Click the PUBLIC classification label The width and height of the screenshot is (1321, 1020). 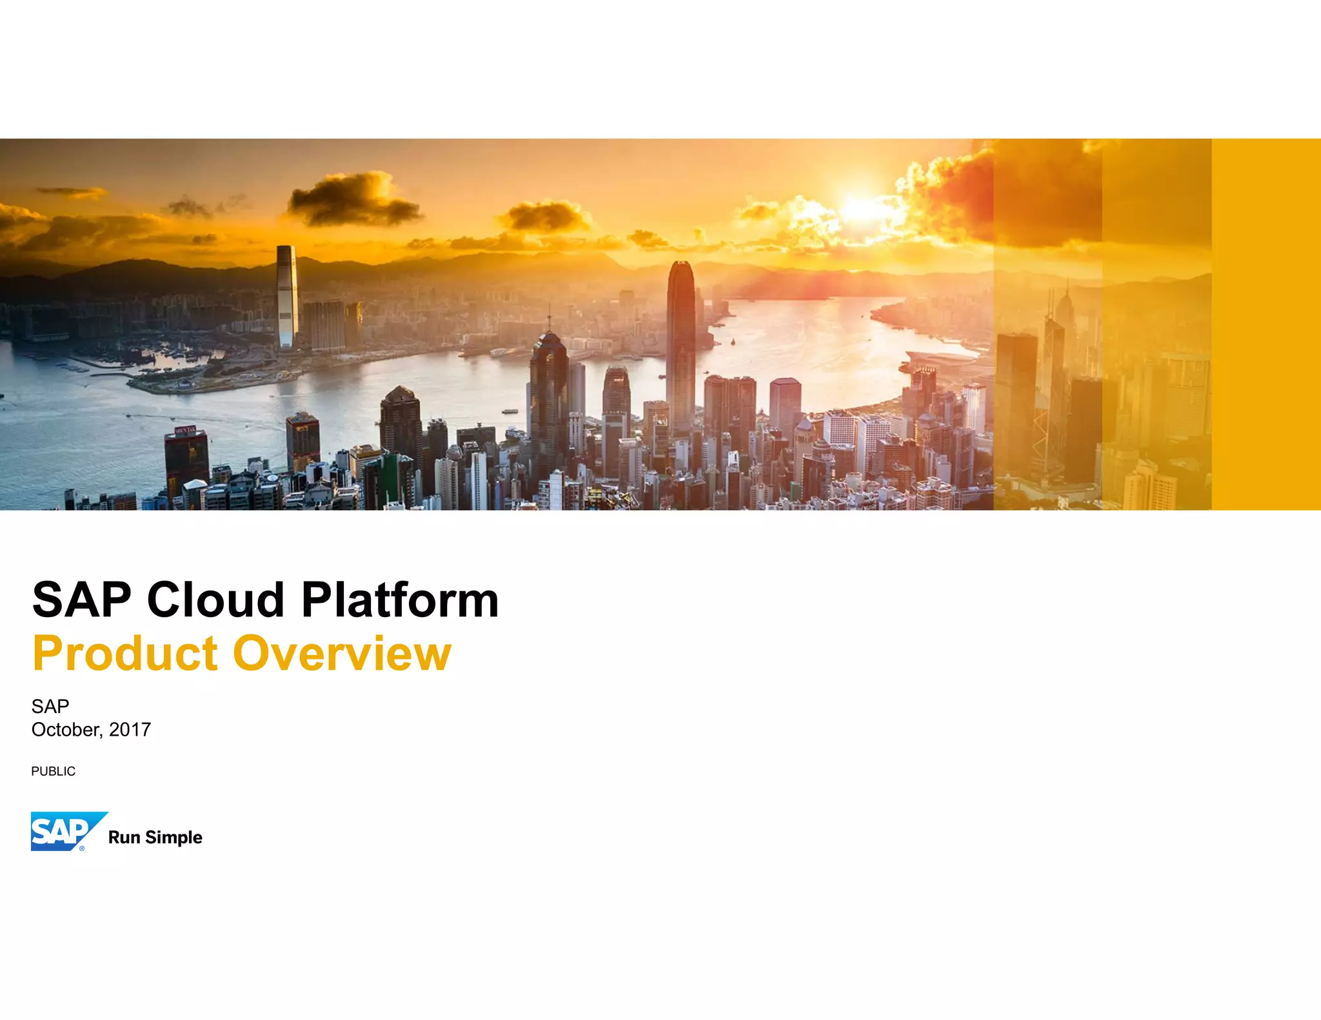coord(53,771)
